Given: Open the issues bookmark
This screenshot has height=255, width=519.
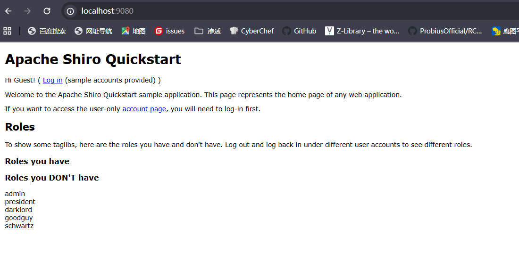Looking at the screenshot, I should [169, 31].
